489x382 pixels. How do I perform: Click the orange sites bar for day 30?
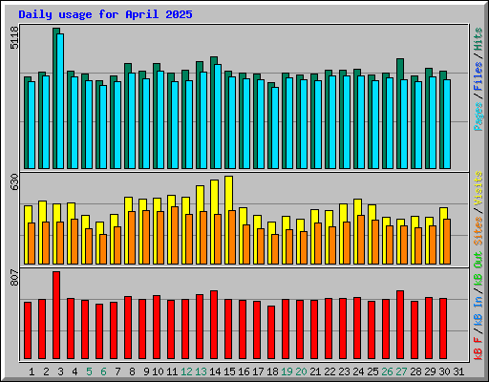pos(447,242)
